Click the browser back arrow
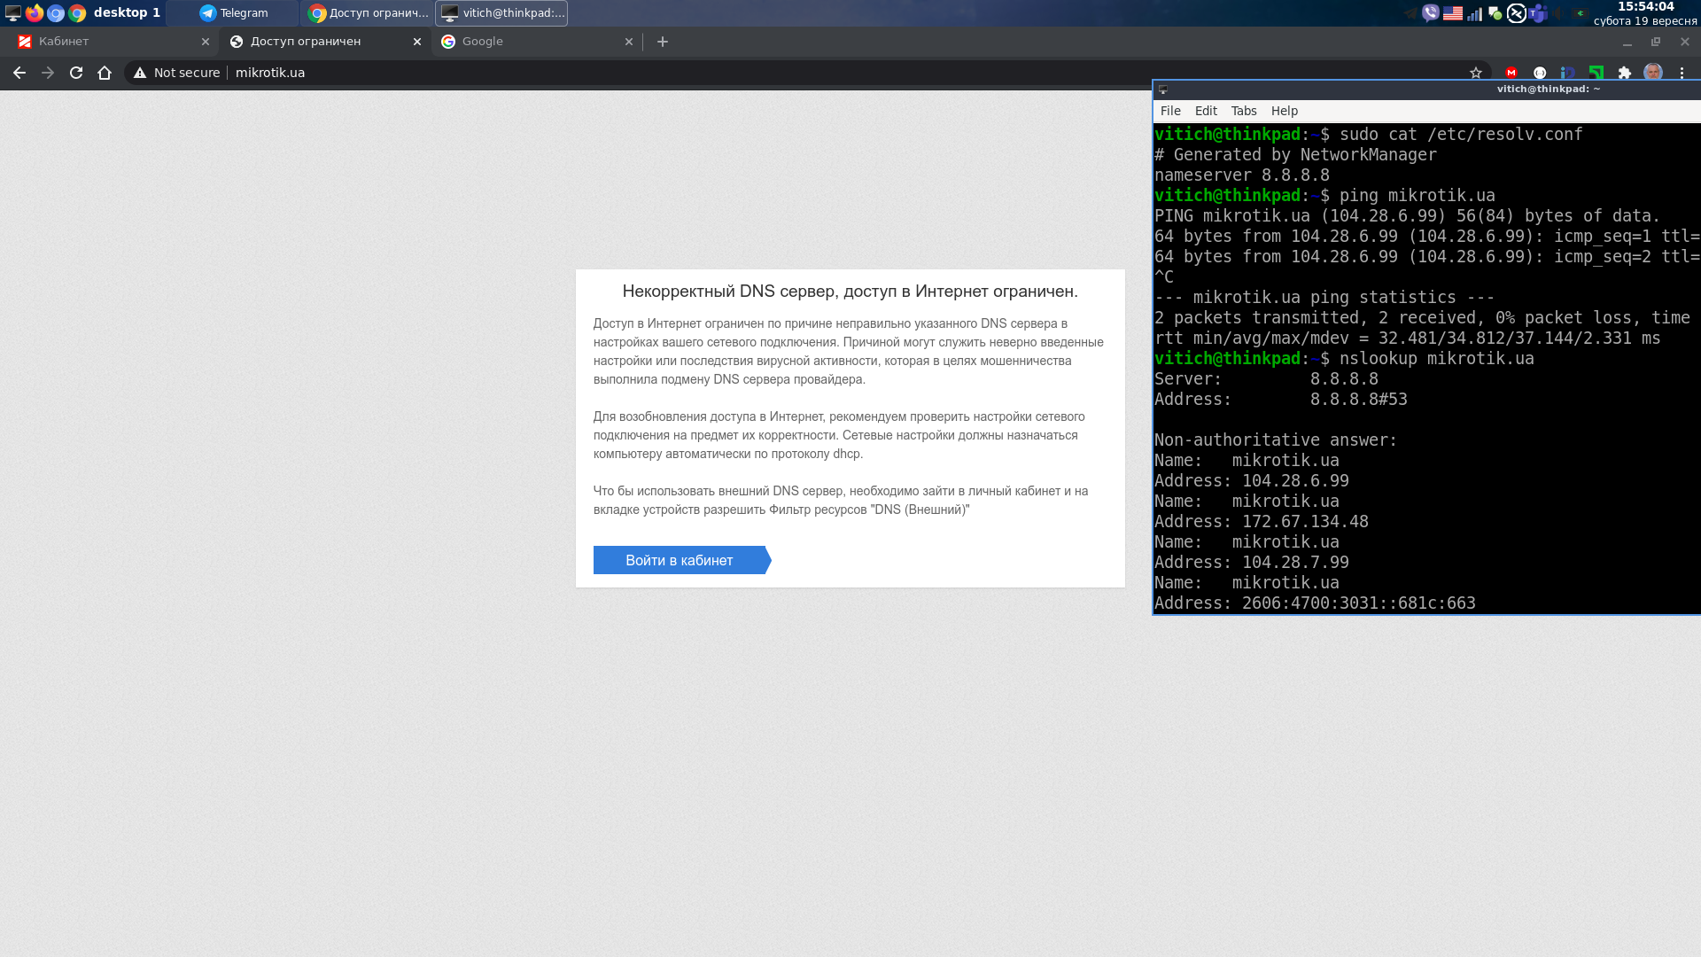Screen dimensions: 1701x957 (19, 73)
